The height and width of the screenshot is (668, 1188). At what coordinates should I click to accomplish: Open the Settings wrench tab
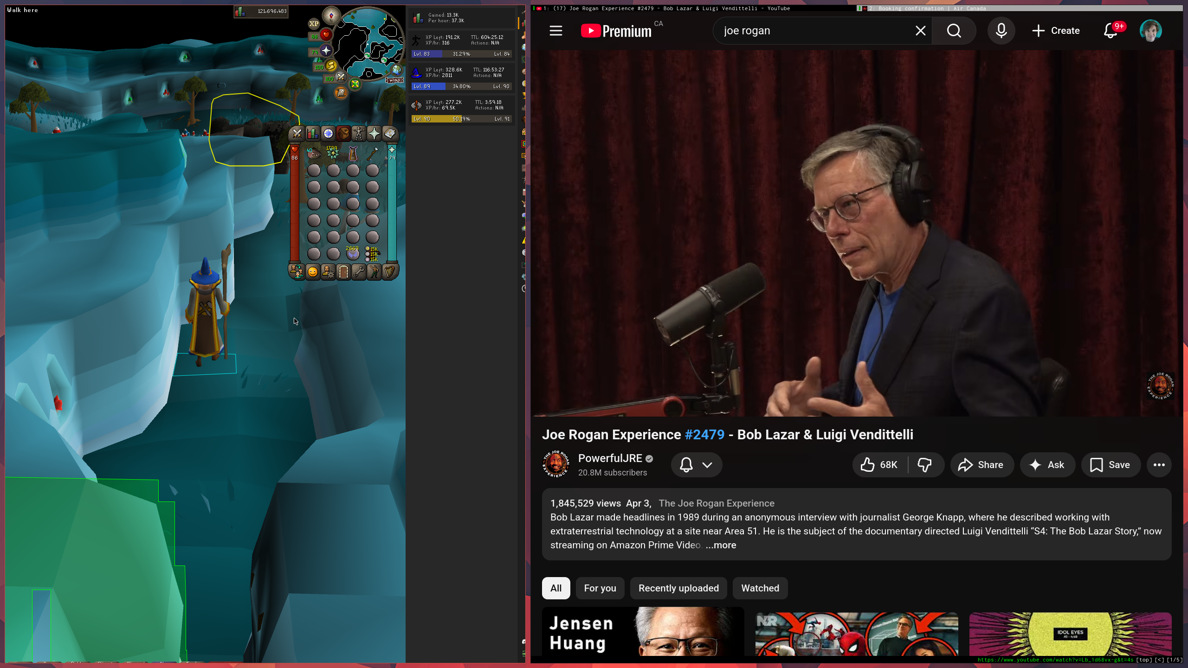tap(359, 271)
